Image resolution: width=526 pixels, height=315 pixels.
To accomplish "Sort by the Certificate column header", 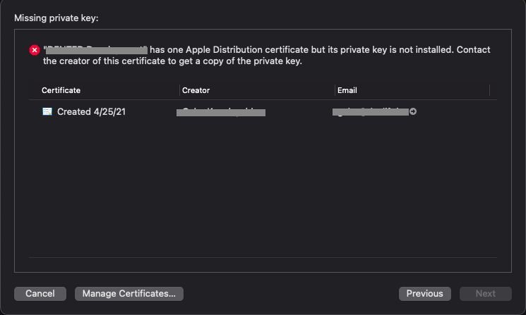I will coord(61,90).
